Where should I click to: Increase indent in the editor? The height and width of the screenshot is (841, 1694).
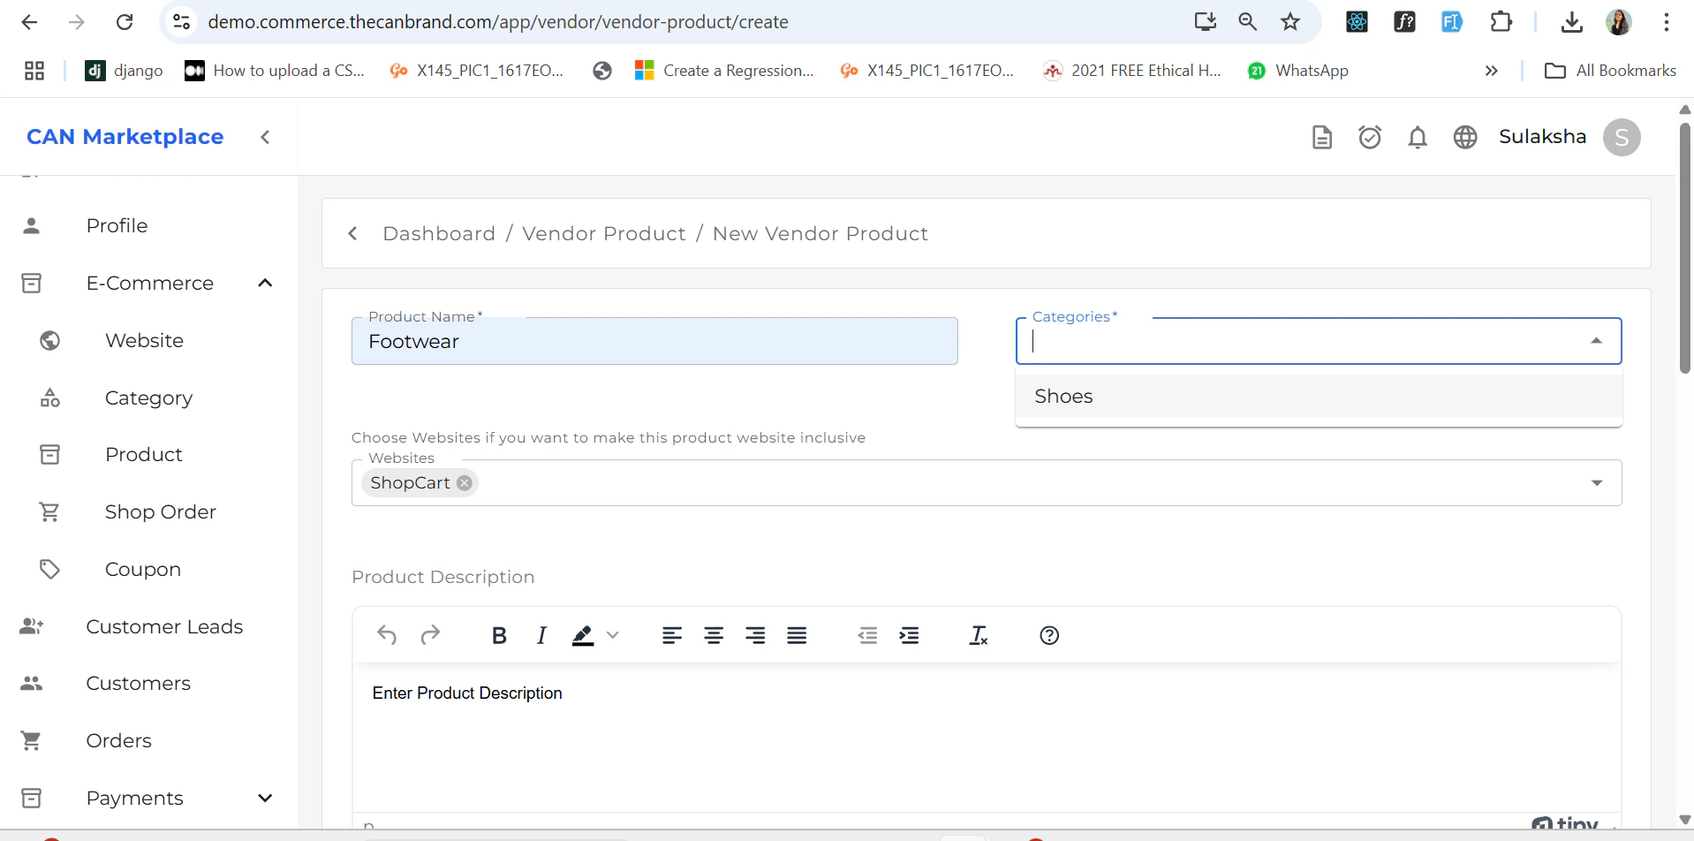[x=909, y=635]
